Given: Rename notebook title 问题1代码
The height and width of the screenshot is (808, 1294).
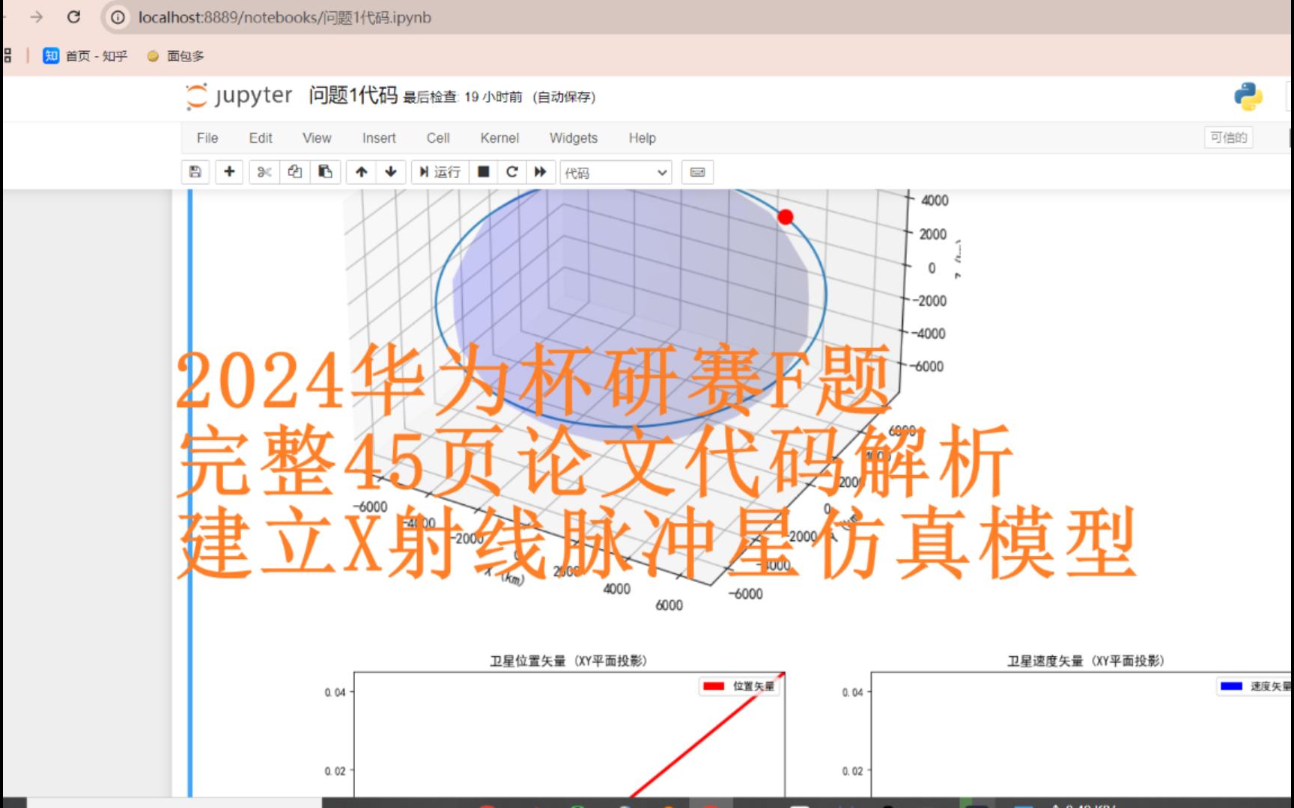Looking at the screenshot, I should pyautogui.click(x=353, y=95).
